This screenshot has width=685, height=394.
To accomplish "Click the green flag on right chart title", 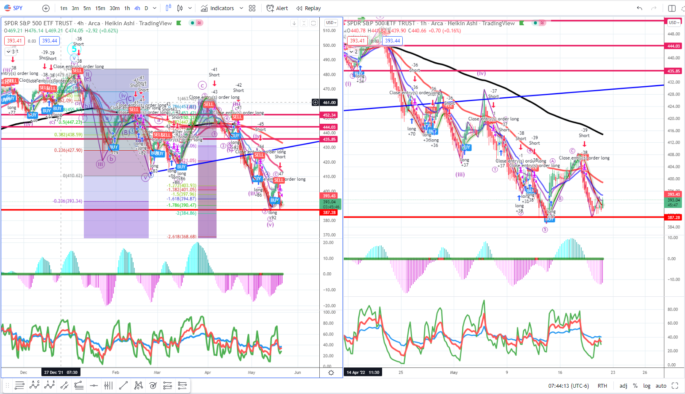I will point(522,23).
